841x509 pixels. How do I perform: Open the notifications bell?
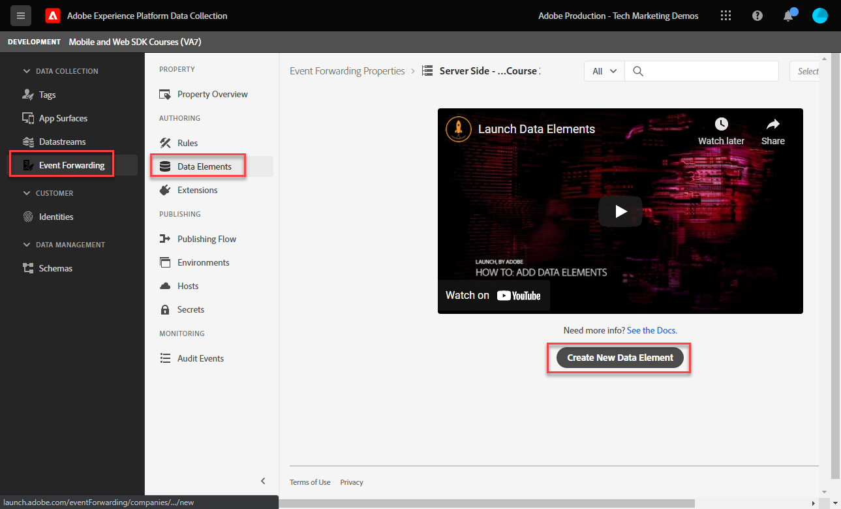pos(789,16)
